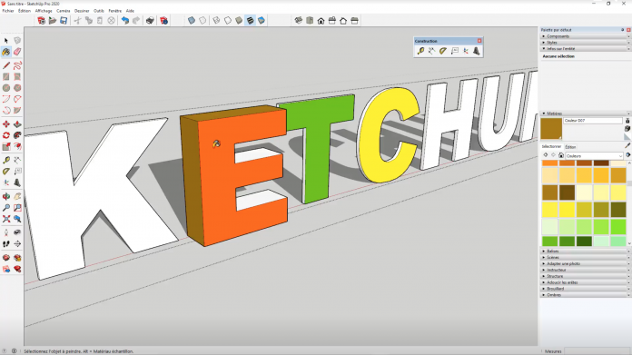Pick the bright yellow swatch in palette

click(x=568, y=210)
